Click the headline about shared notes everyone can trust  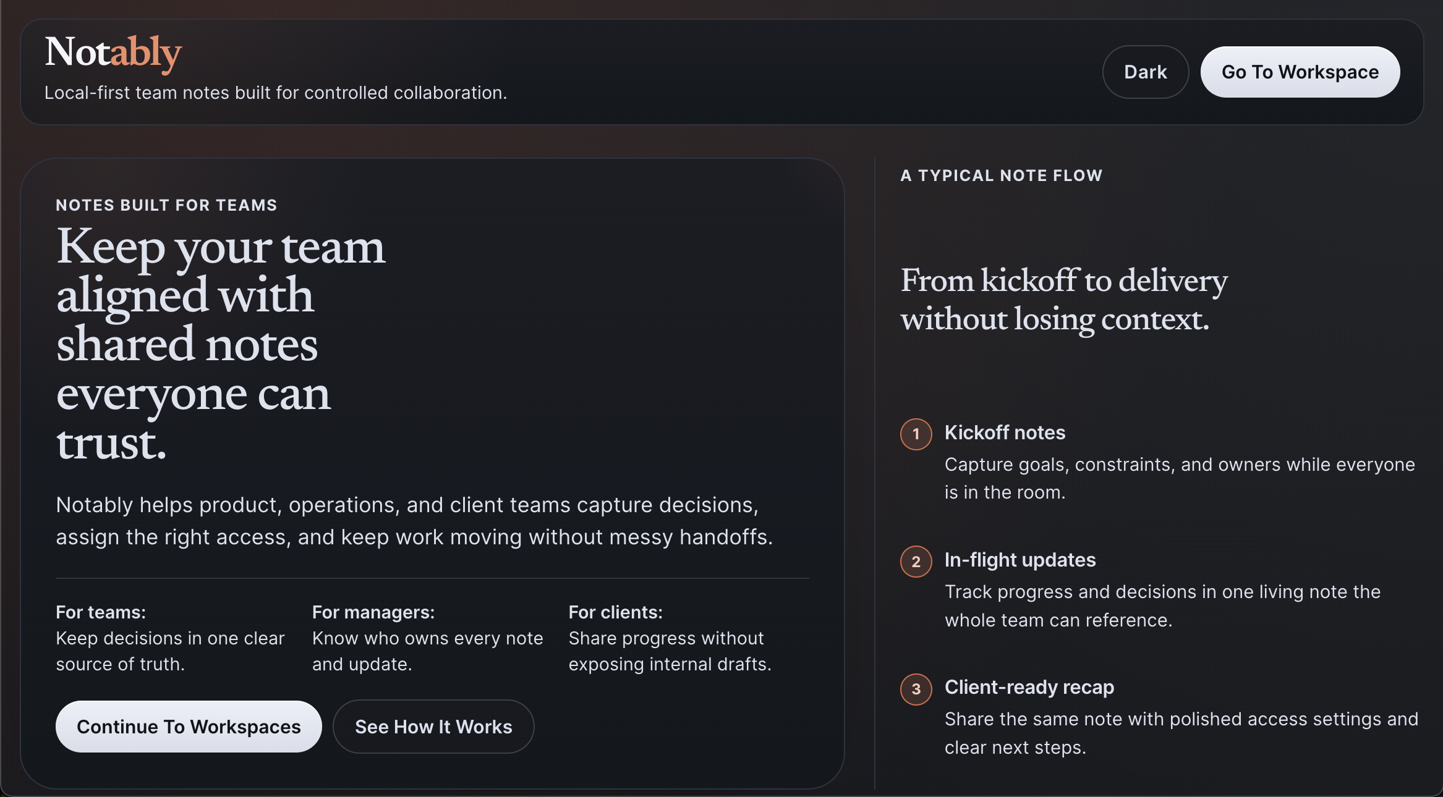[219, 343]
